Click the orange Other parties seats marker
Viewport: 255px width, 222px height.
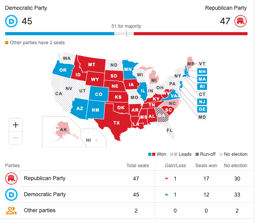[x=7, y=43]
